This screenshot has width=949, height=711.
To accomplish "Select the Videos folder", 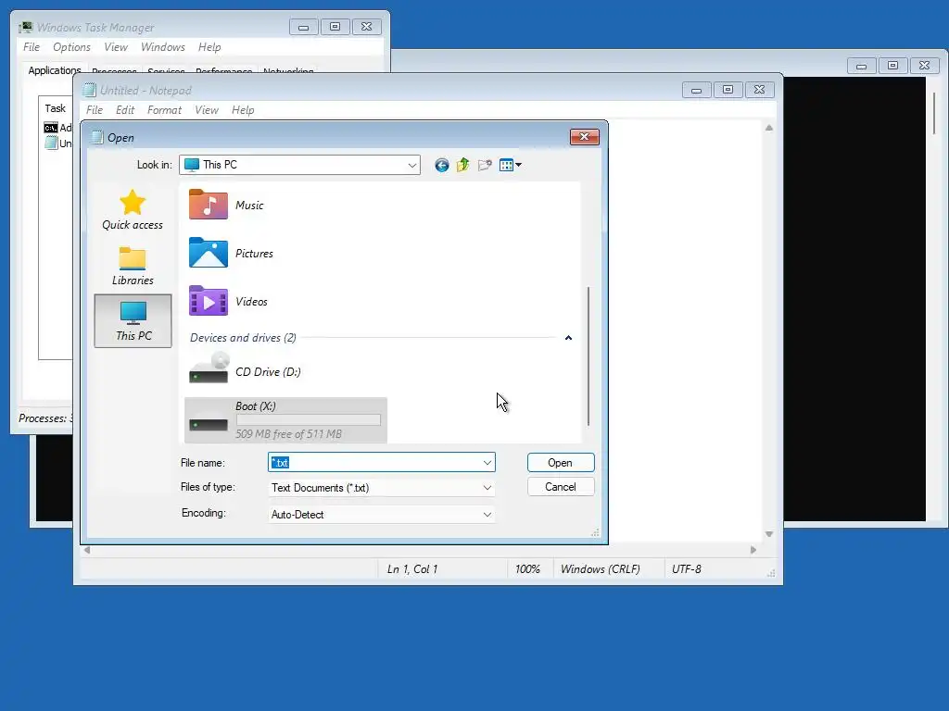I will [x=228, y=301].
